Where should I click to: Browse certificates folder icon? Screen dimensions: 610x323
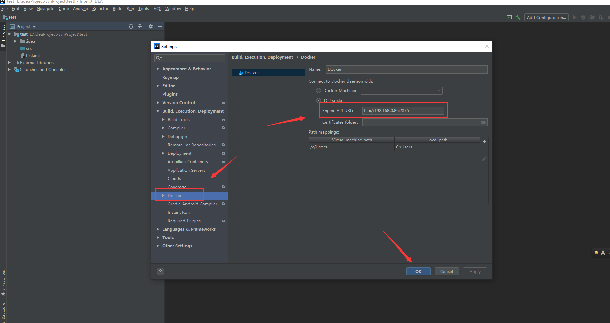[x=483, y=122]
